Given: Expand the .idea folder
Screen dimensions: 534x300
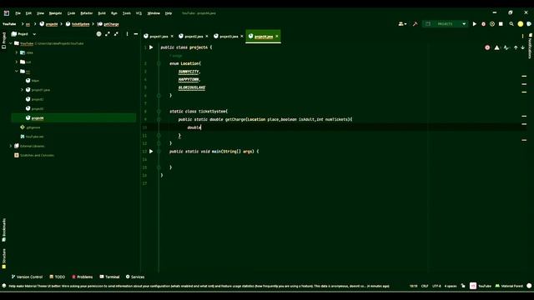Looking at the screenshot, I should pos(17,52).
